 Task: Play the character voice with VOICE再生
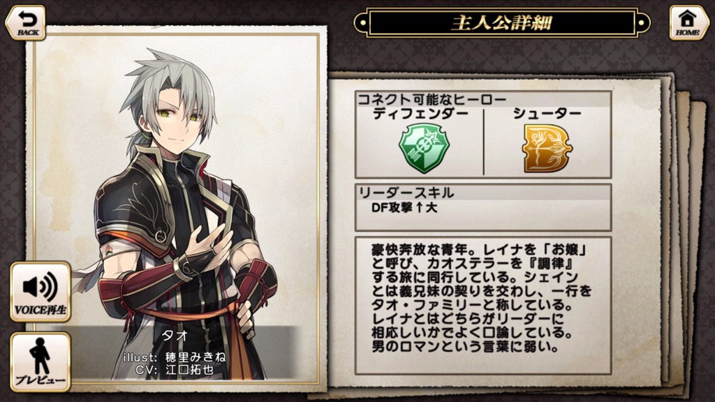click(40, 292)
